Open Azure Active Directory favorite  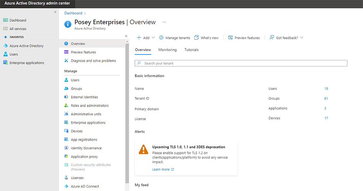[x=26, y=45]
